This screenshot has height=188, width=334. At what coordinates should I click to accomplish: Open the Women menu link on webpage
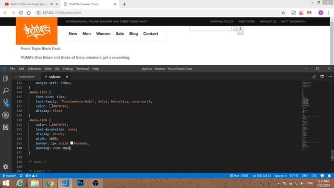pyautogui.click(x=103, y=33)
